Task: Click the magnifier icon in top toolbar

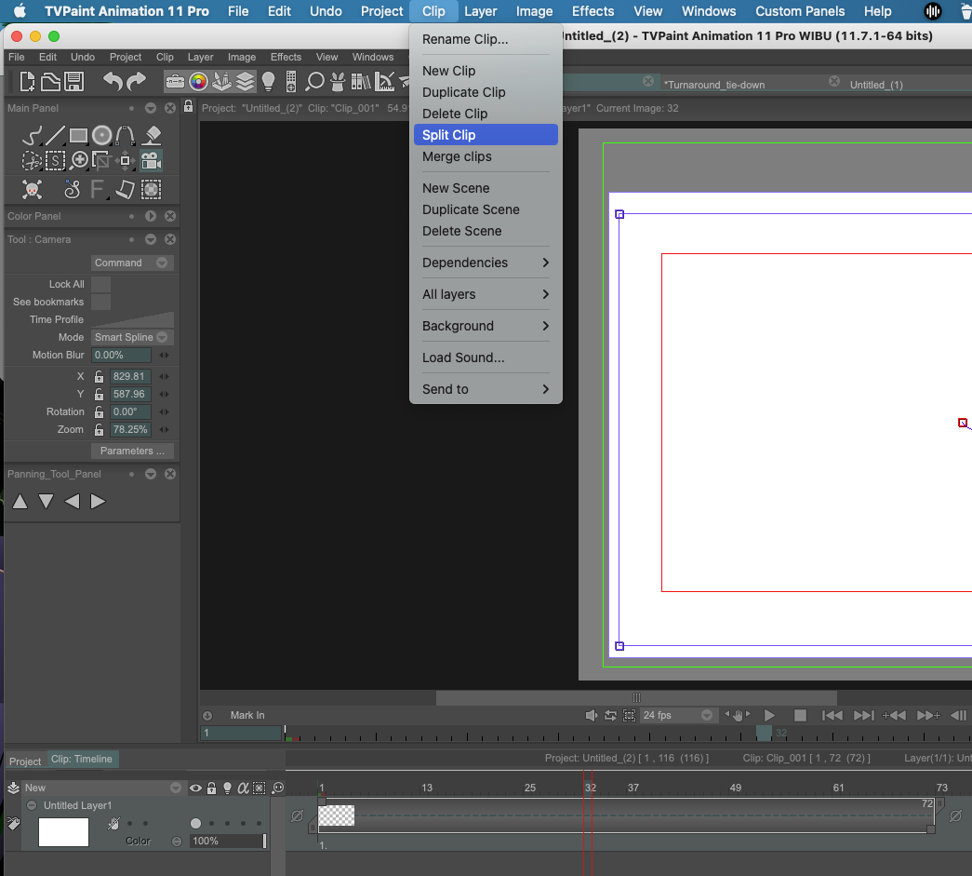Action: [x=315, y=81]
